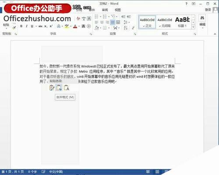Apply the 标题 1 Heading style
The height and width of the screenshot is (175, 219).
point(182,22)
